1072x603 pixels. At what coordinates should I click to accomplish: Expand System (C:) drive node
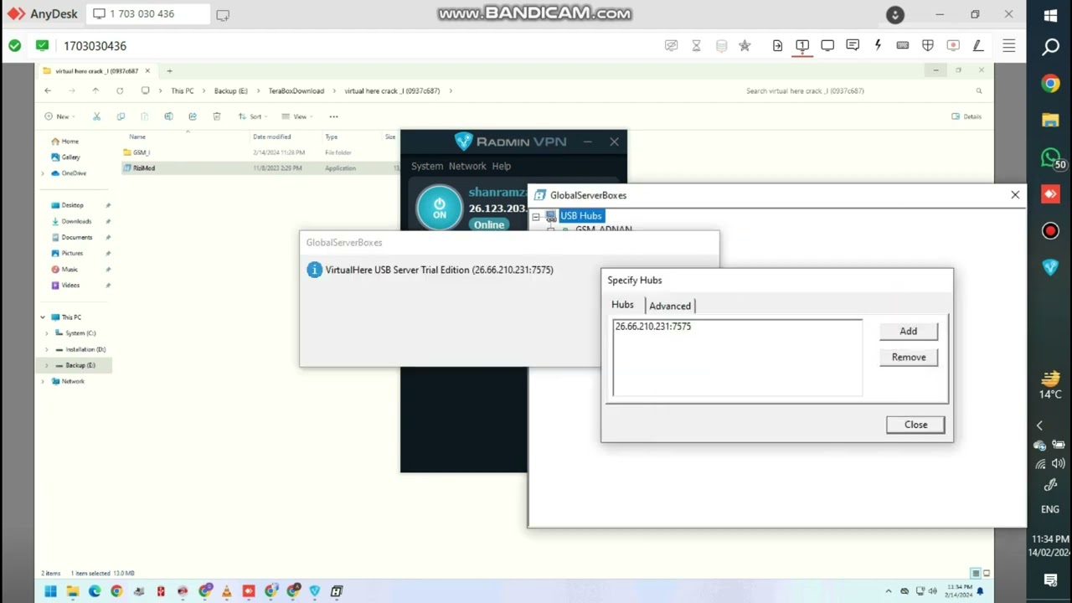(x=47, y=333)
